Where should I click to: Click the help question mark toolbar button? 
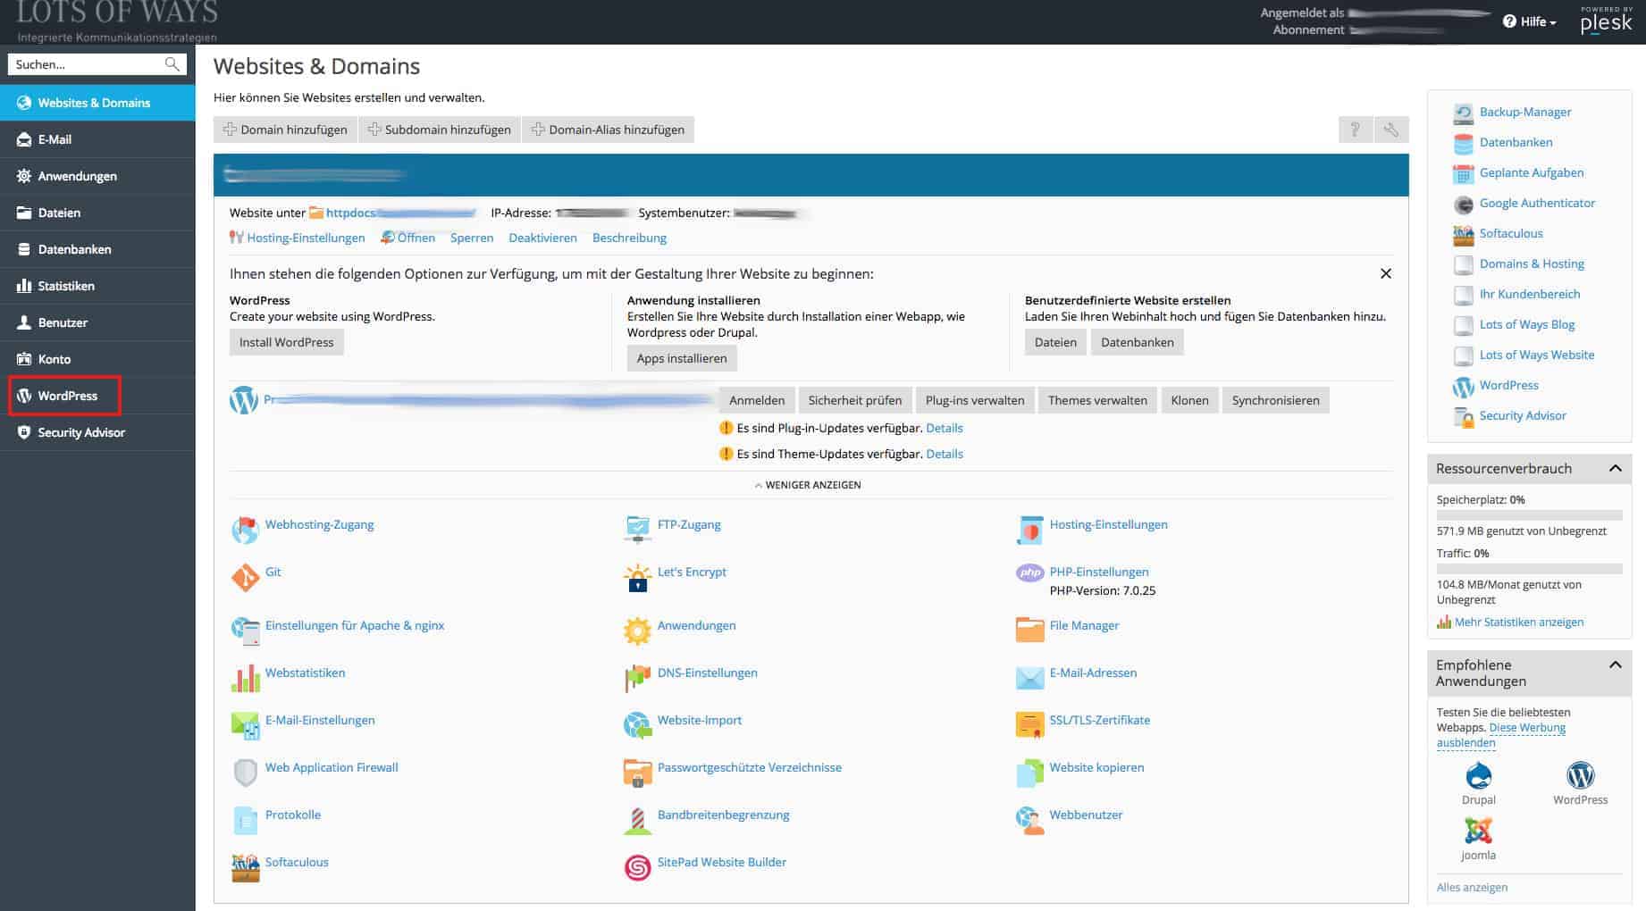(x=1355, y=130)
